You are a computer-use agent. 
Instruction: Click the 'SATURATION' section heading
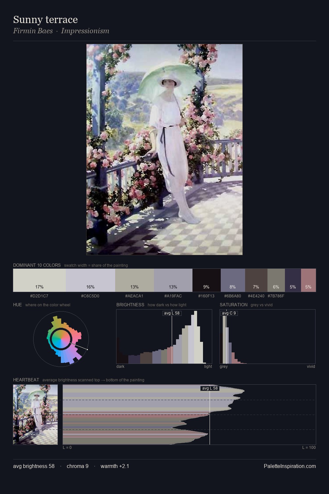click(234, 305)
